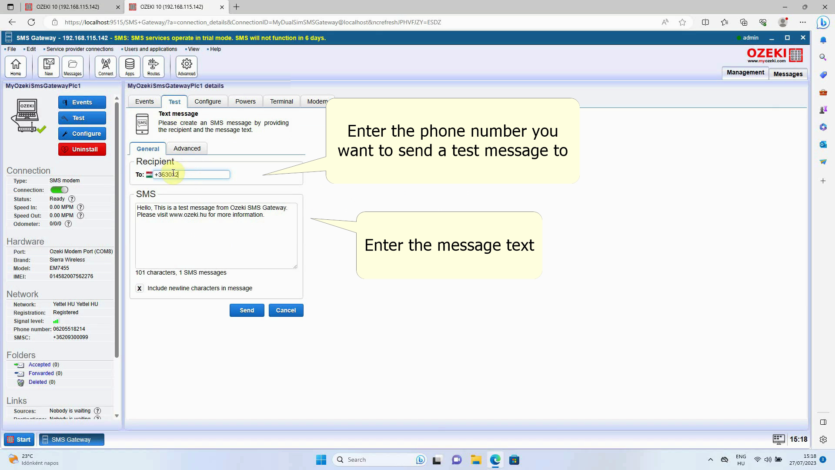Click the left panel vertical scrollbar
This screenshot has width=835, height=470.
click(x=117, y=230)
